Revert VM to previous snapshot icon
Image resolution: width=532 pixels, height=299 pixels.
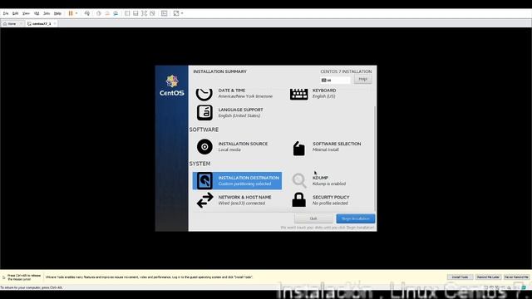pos(107,13)
